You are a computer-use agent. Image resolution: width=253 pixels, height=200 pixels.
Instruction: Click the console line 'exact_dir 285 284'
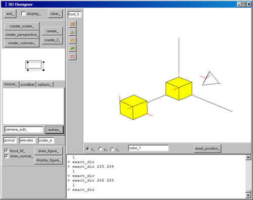[93, 167]
